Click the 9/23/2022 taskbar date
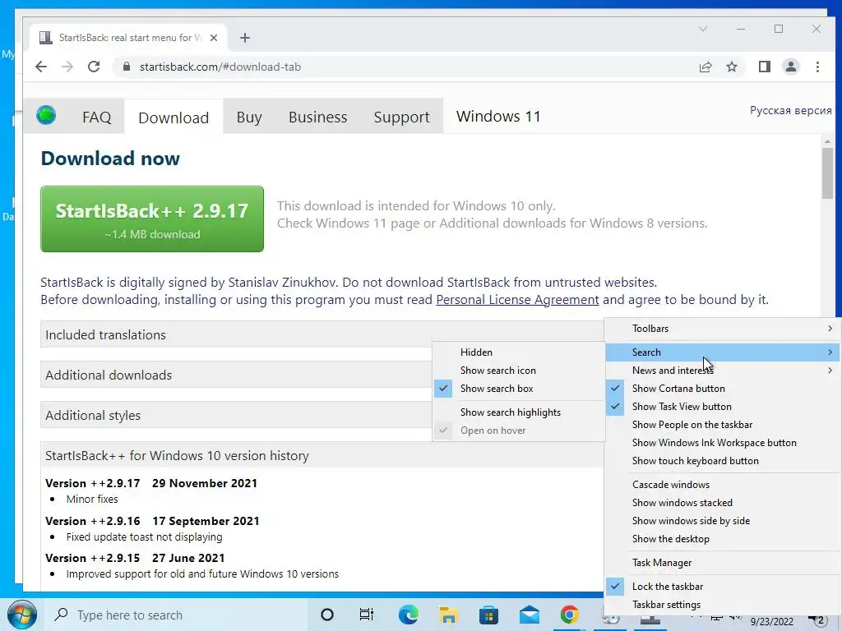The image size is (842, 631). pos(771,622)
